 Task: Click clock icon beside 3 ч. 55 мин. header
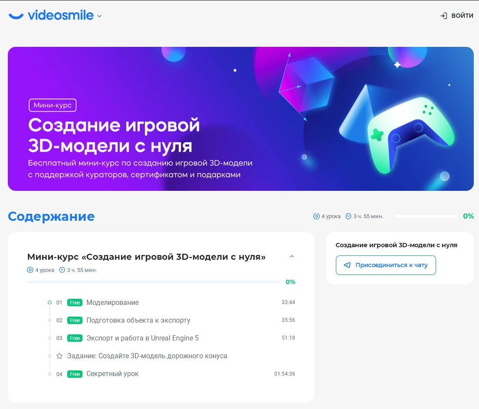[348, 216]
